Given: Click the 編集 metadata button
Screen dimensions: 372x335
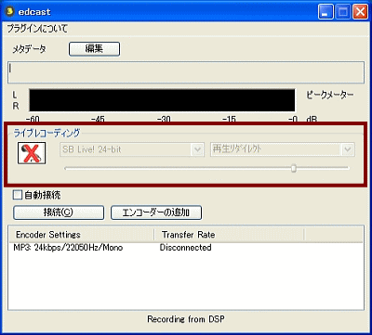Looking at the screenshot, I should [94, 49].
